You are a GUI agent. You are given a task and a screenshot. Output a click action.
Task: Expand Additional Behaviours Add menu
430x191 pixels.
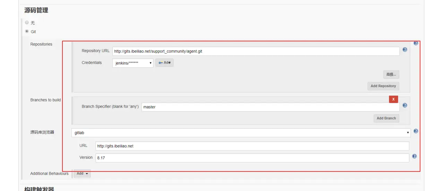pyautogui.click(x=82, y=174)
